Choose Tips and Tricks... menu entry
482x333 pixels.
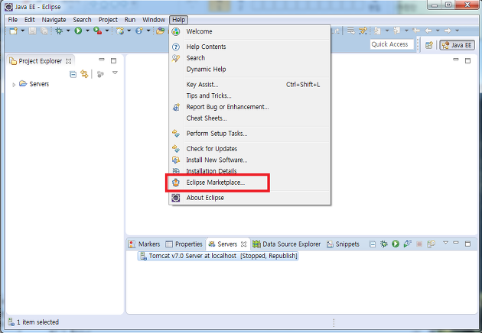click(x=249, y=95)
